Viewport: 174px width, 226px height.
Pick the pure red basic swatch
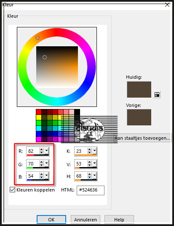39,112
